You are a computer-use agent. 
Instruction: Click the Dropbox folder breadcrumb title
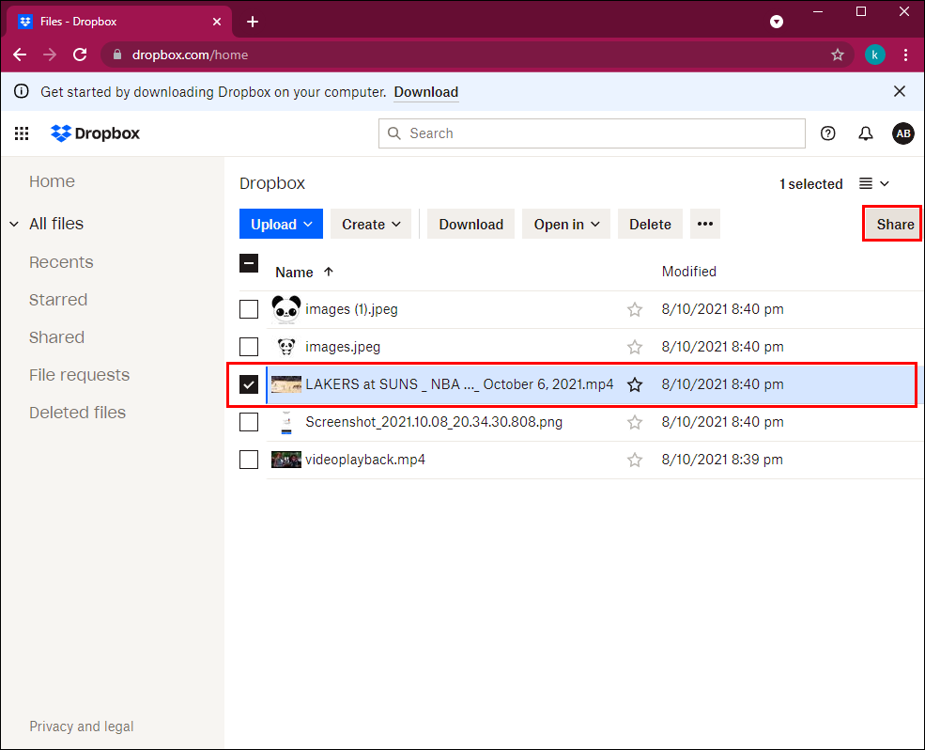click(x=272, y=183)
